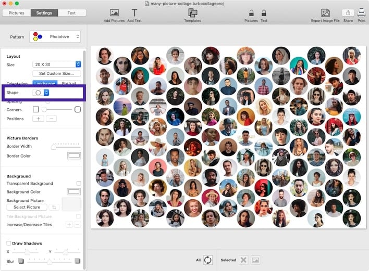The image size is (369, 271).
Task: Click the Set Custom Size button
Action: [x=57, y=74]
